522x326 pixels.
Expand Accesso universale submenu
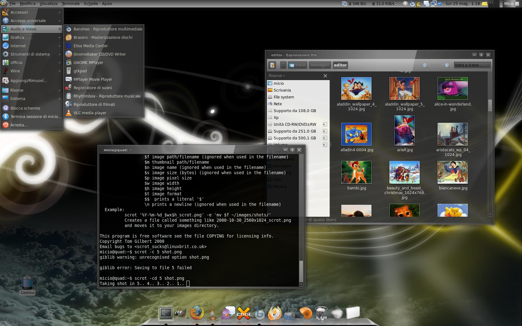(32, 20)
